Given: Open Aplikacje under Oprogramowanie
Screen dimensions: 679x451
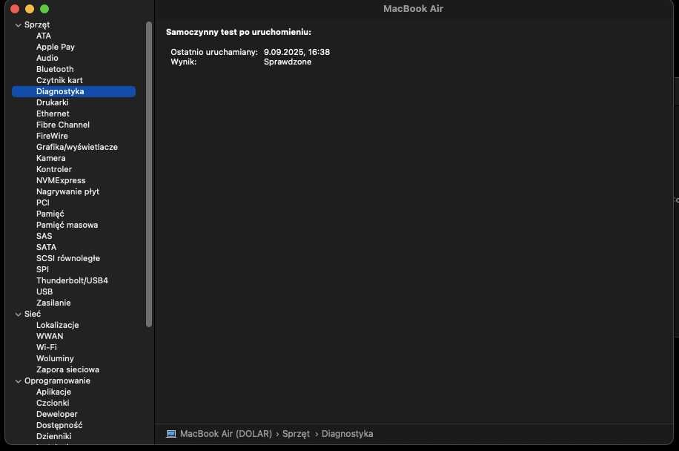Looking at the screenshot, I should pyautogui.click(x=53, y=392).
